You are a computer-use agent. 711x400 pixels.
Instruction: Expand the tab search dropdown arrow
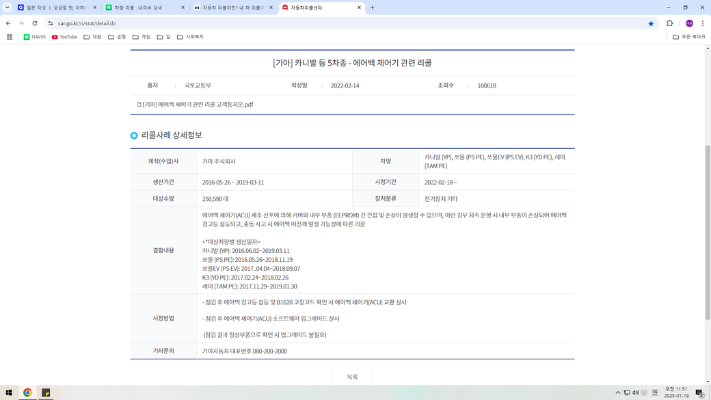[8, 8]
